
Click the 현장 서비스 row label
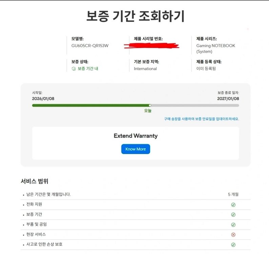click(x=36, y=234)
